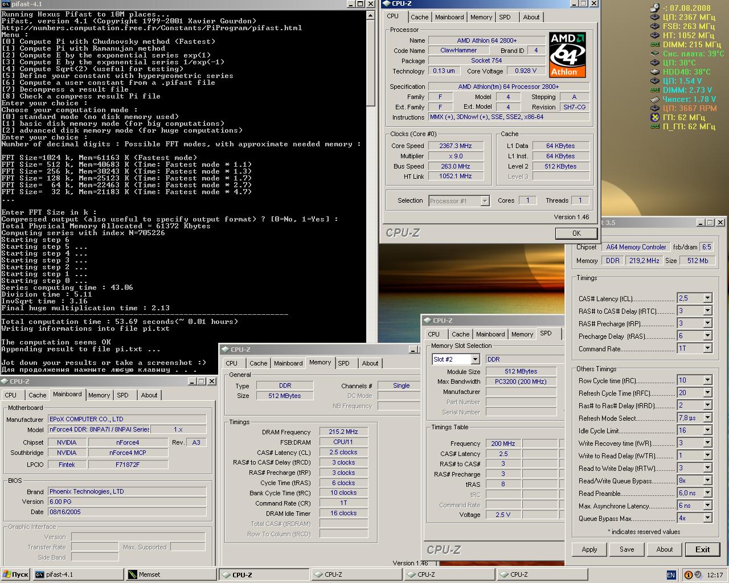Select Memory tab in mainboard CPU-Z window

click(x=99, y=395)
